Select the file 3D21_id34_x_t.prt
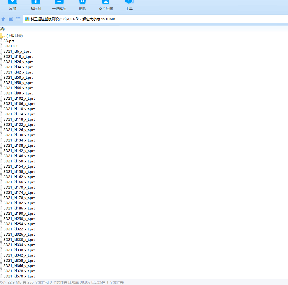 (x=18, y=67)
